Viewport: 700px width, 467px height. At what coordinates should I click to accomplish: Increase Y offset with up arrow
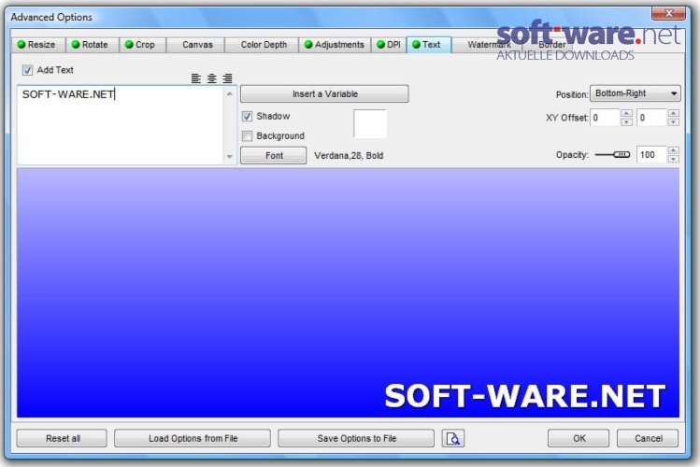pos(673,113)
